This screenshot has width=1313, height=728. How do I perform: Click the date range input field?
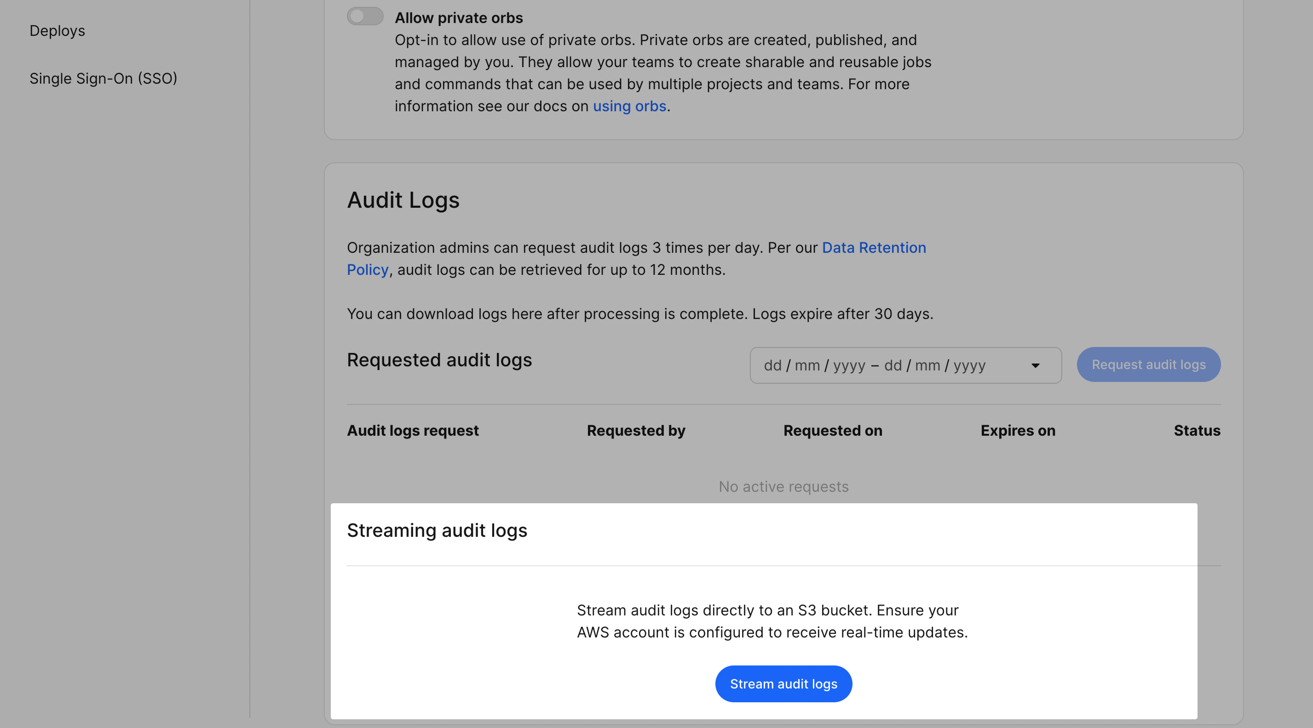pos(874,365)
